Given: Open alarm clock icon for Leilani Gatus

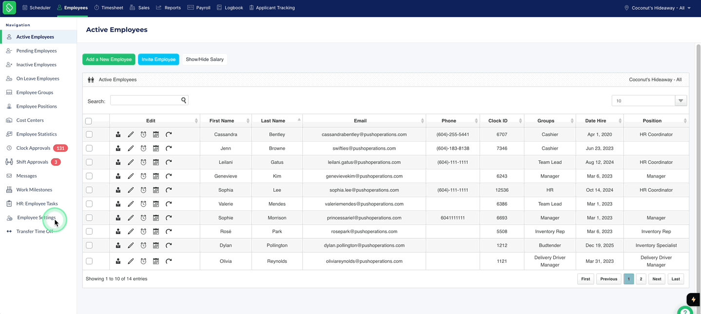Looking at the screenshot, I should [x=143, y=162].
